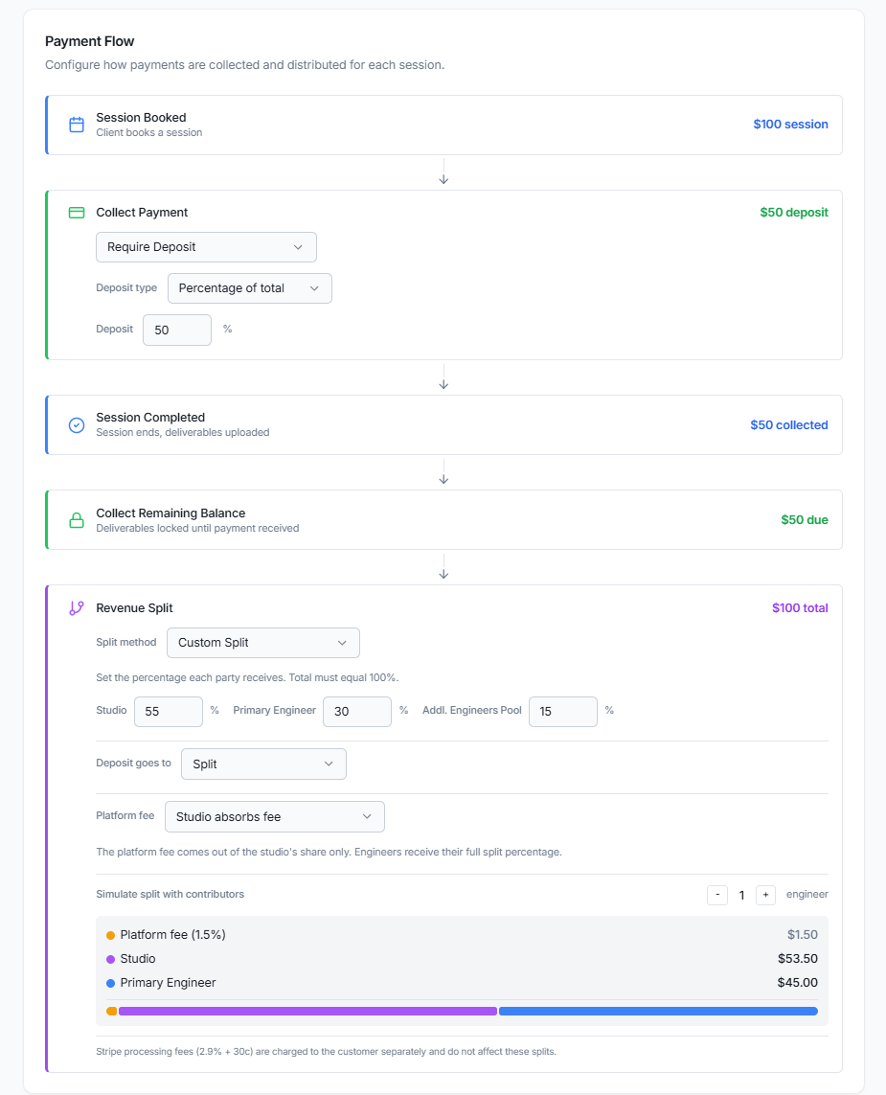This screenshot has width=886, height=1095.
Task: Click the lock icon beside Collect Remaining Balance
Action: (x=77, y=520)
